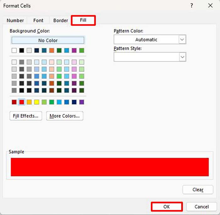Screen dimensions: 220x215
Task: Select the light green standard color swatch
Action: [x=44, y=102]
